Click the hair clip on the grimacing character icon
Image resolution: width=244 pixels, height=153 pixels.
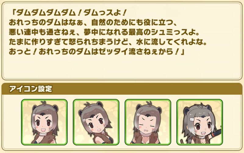pos(138,115)
